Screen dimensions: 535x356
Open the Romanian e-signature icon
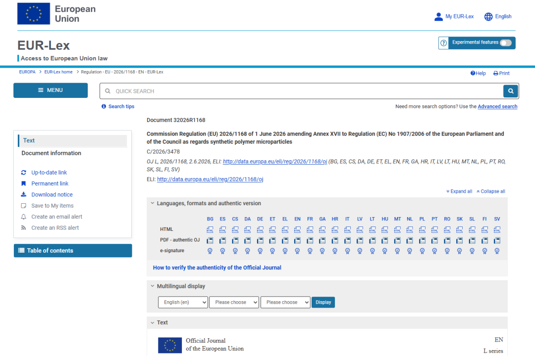(447, 251)
